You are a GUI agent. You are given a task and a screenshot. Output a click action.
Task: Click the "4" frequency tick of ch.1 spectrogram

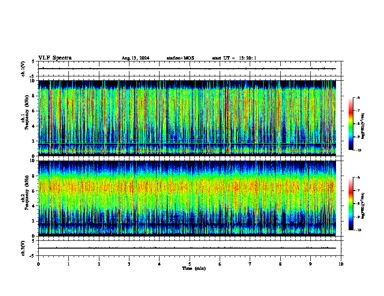coord(34,126)
